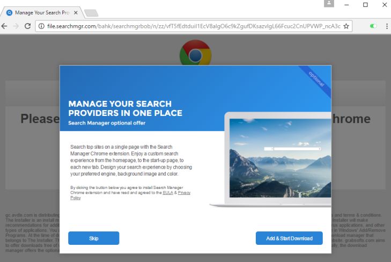391x262 pixels.
Task: Click the laptop mountain preview image
Action: (280, 158)
